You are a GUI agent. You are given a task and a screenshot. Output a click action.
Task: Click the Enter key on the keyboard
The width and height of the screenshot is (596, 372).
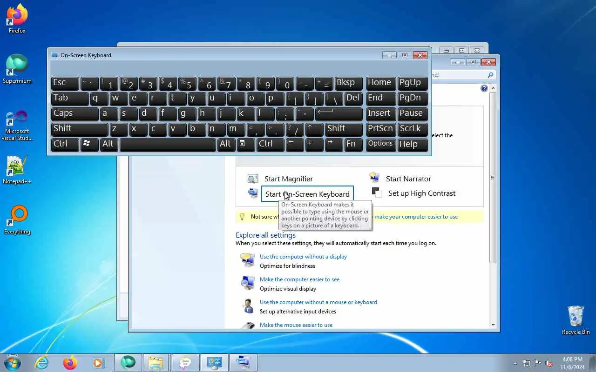[x=339, y=113]
